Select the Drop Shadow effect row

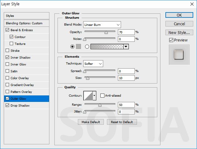pyautogui.click(x=27, y=105)
